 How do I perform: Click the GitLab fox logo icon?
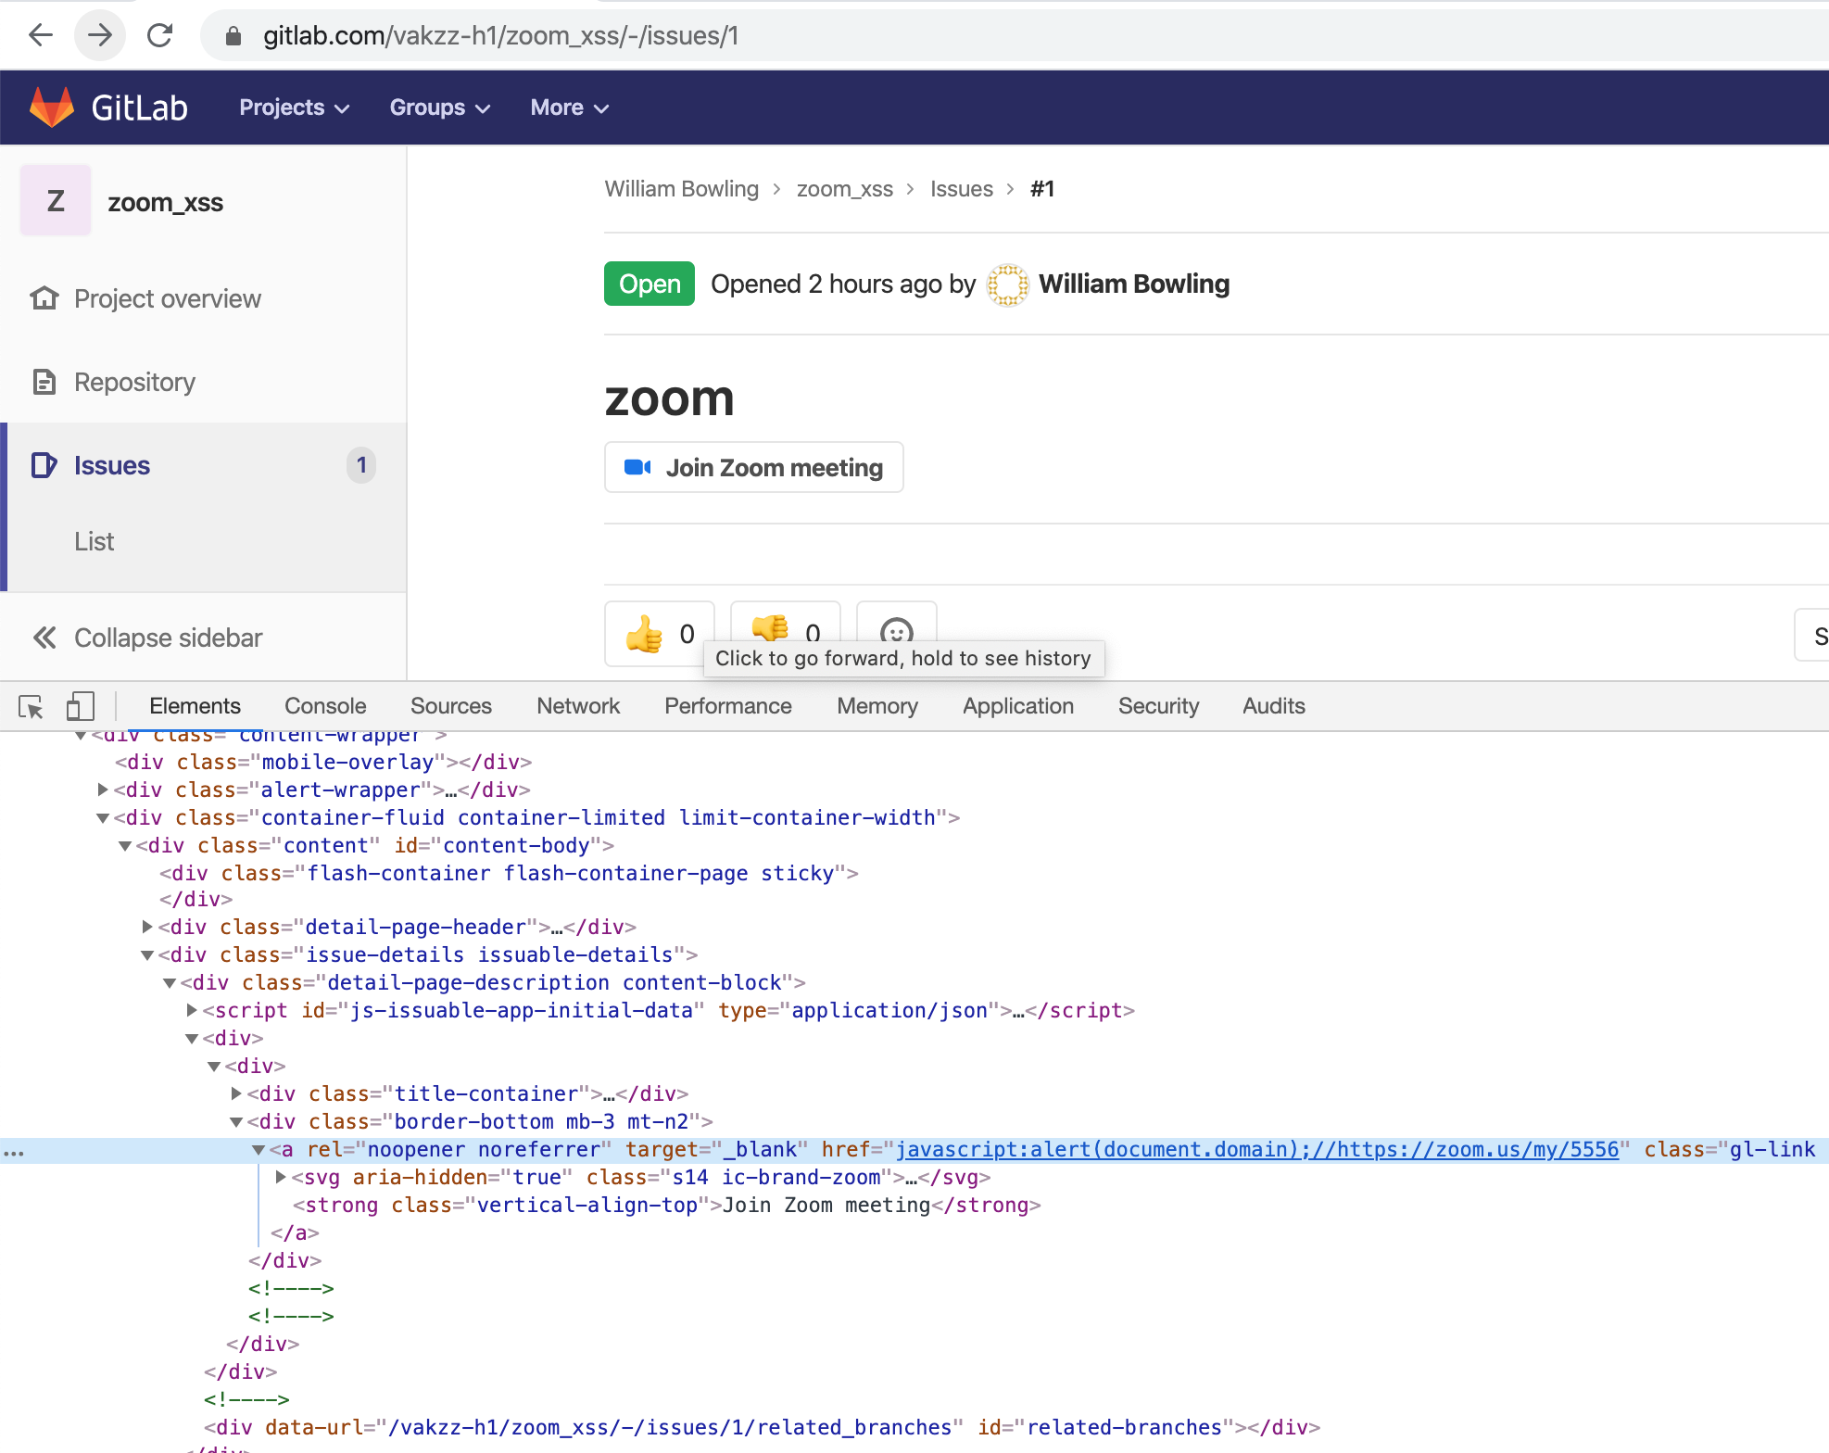[x=52, y=107]
